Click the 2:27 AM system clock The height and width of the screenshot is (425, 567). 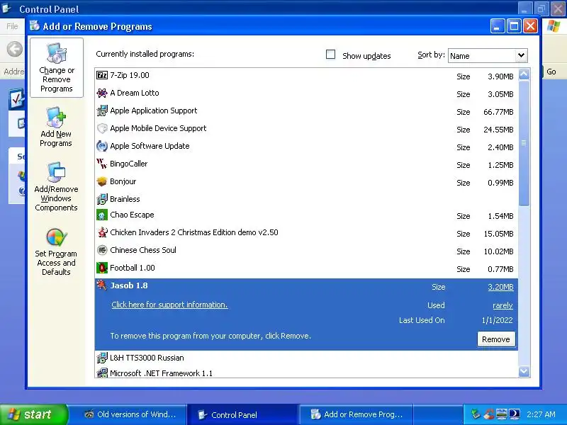click(541, 414)
